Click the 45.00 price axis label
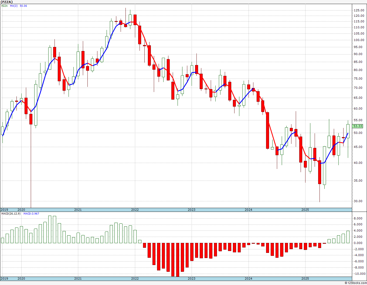 358,147
